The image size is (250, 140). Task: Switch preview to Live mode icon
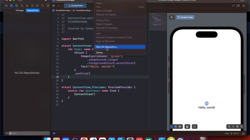(171, 126)
